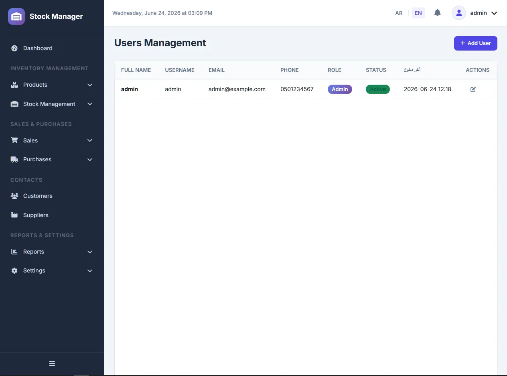Viewport: 507px width, 376px height.
Task: Open the Dashboard menu item
Action: tap(52, 48)
